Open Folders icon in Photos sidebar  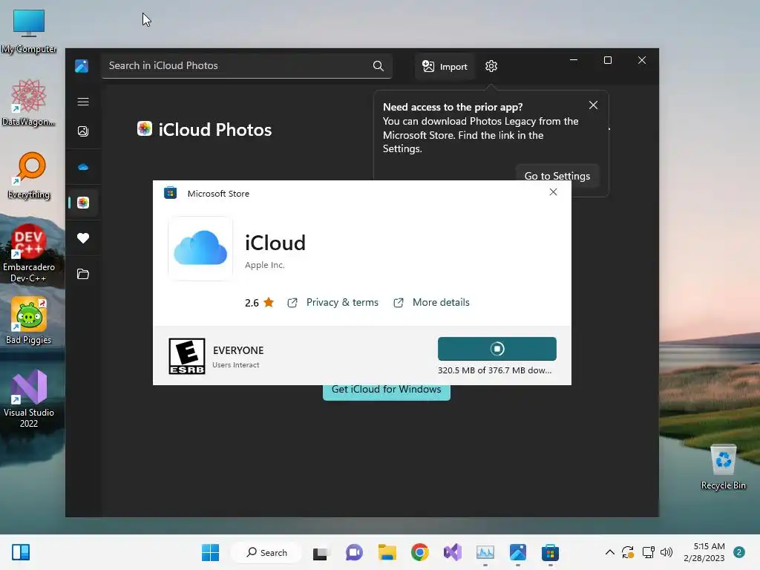click(x=83, y=274)
